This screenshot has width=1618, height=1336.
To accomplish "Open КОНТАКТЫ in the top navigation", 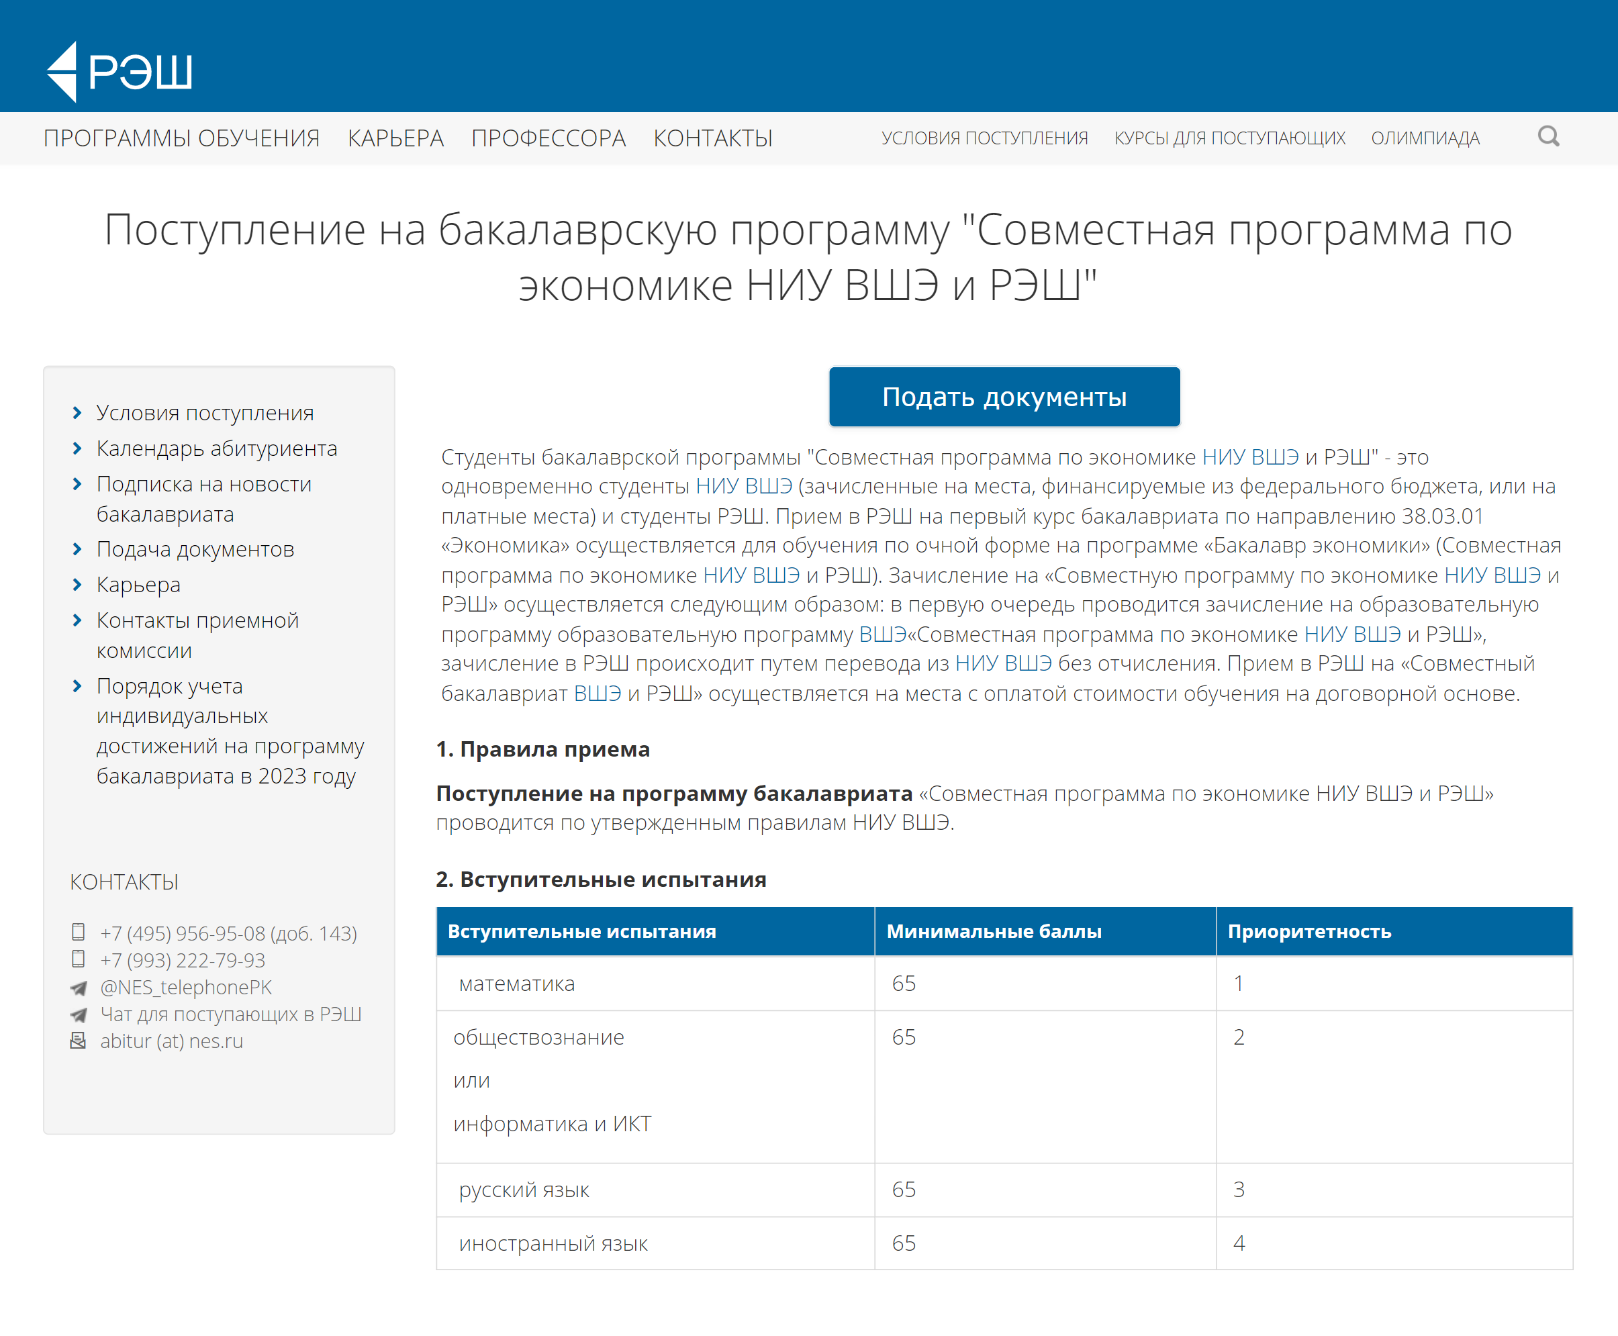I will (x=713, y=138).
